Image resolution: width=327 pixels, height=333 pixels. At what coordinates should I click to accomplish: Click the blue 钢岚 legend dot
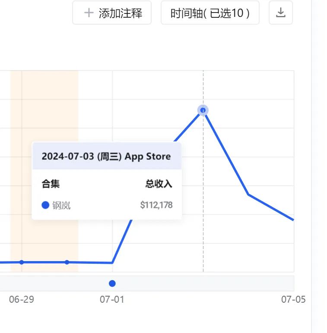[x=45, y=205]
